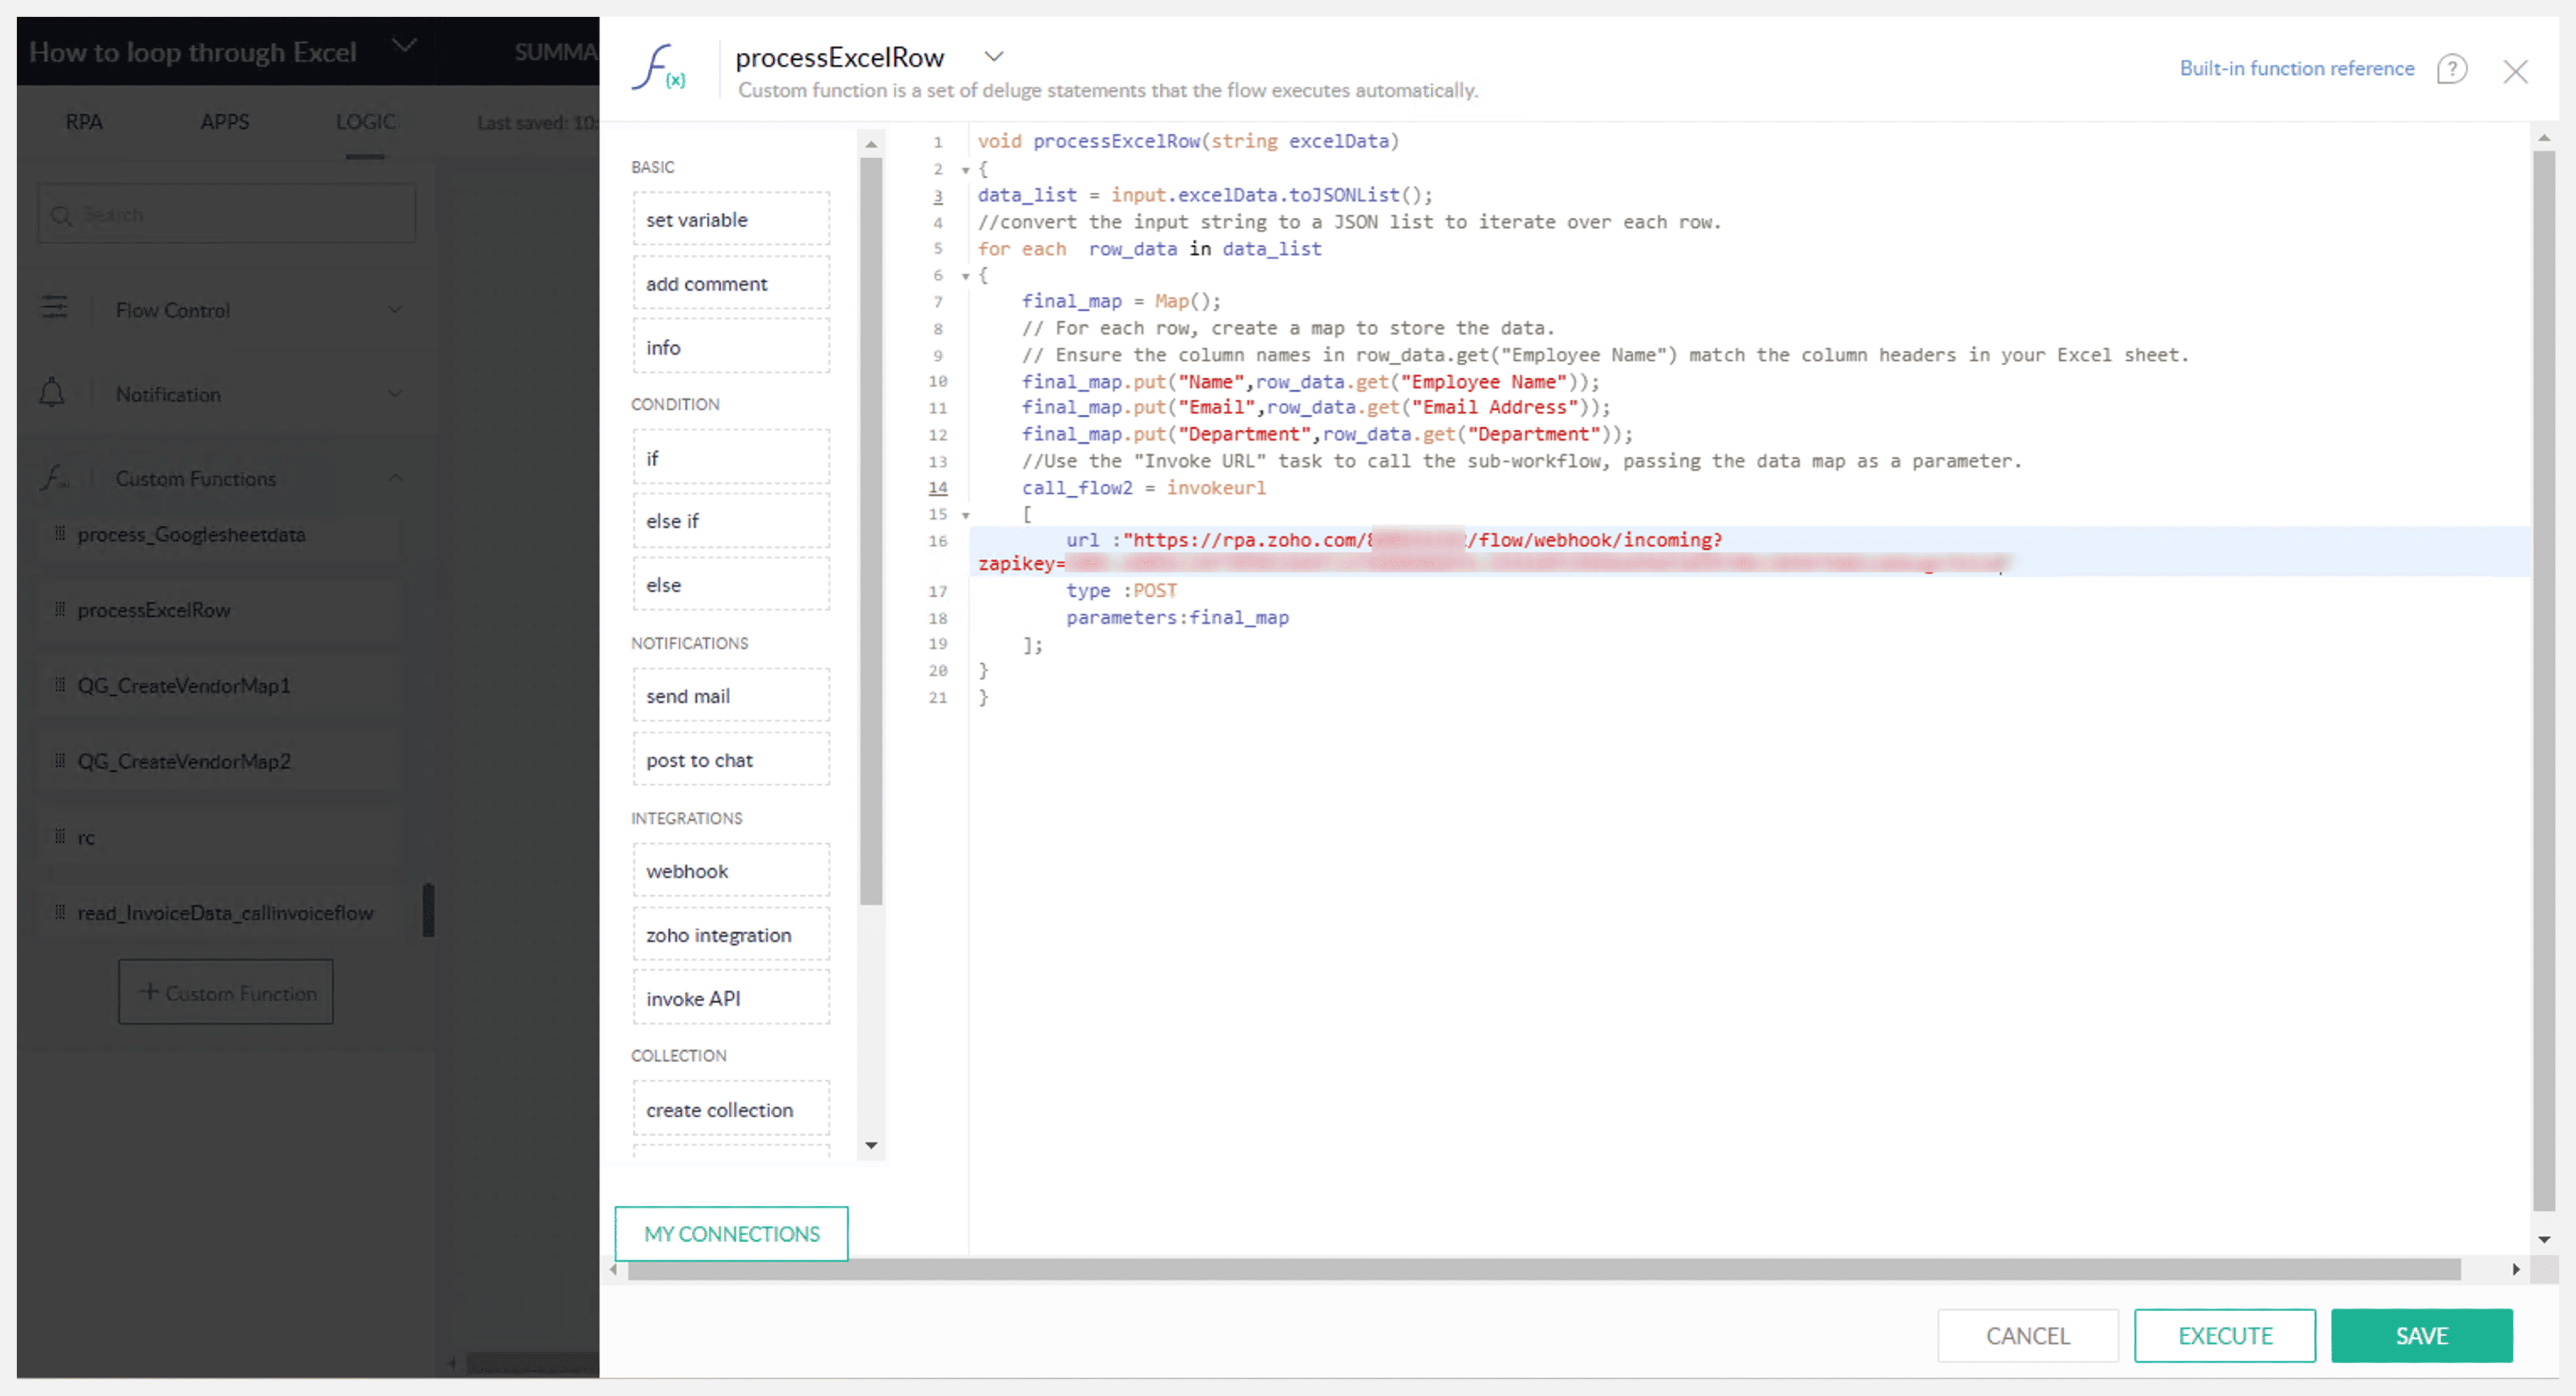The height and width of the screenshot is (1396, 2576).
Task: Collapse code fold arrow on line 15
Action: pos(965,515)
